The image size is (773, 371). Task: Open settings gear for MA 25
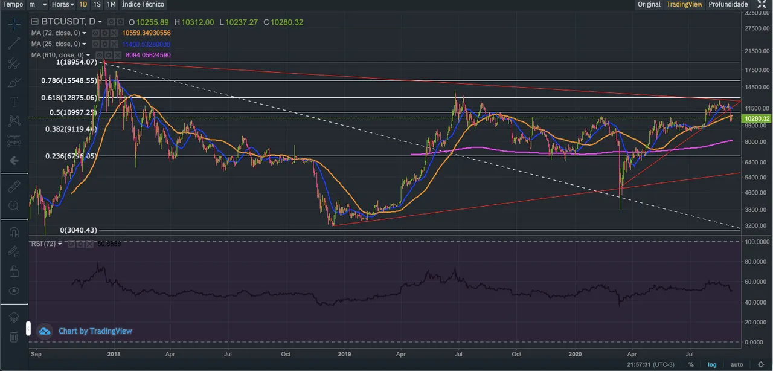click(104, 44)
